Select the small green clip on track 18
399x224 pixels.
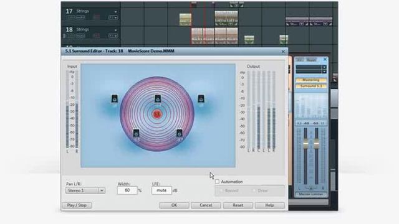coord(249,39)
